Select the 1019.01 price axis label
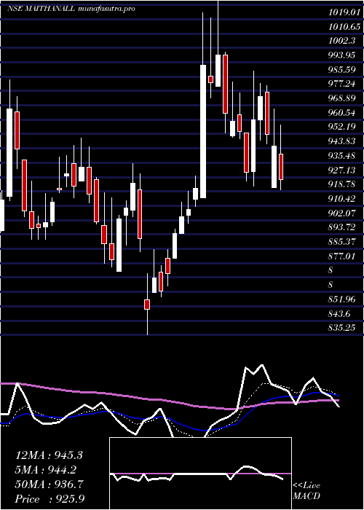This screenshot has height=510, width=364. (344, 12)
